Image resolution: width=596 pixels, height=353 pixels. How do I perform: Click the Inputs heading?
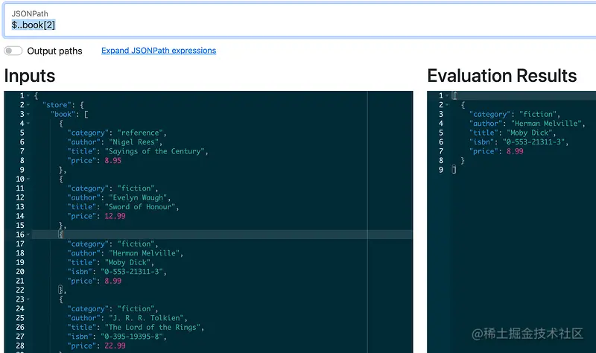coord(30,76)
